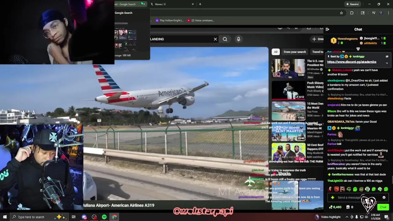Clear the YouTube search box
Viewport: 393px width, 221px height.
coord(215,39)
